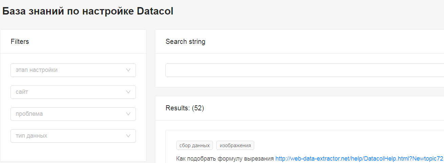Select the "сбор данных" tag
Screen dimensions: 444x163
point(195,145)
